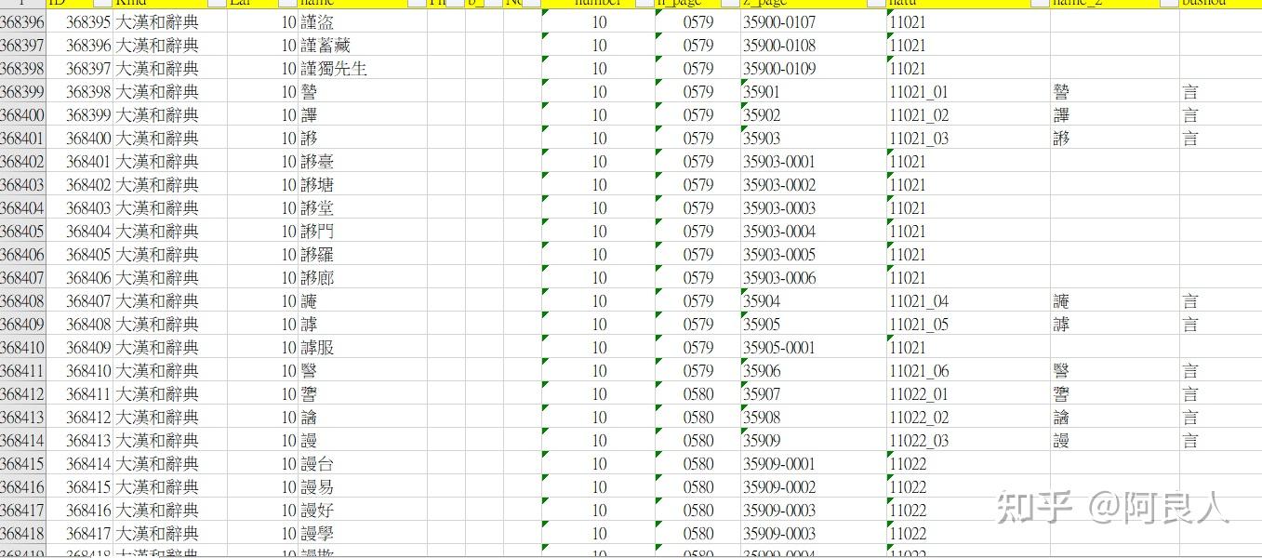Click z_page cell 35906
Image resolution: width=1262 pixels, height=558 pixels.
click(x=813, y=371)
